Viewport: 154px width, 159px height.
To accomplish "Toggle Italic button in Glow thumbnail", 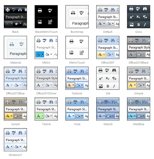I will click(x=145, y=25).
